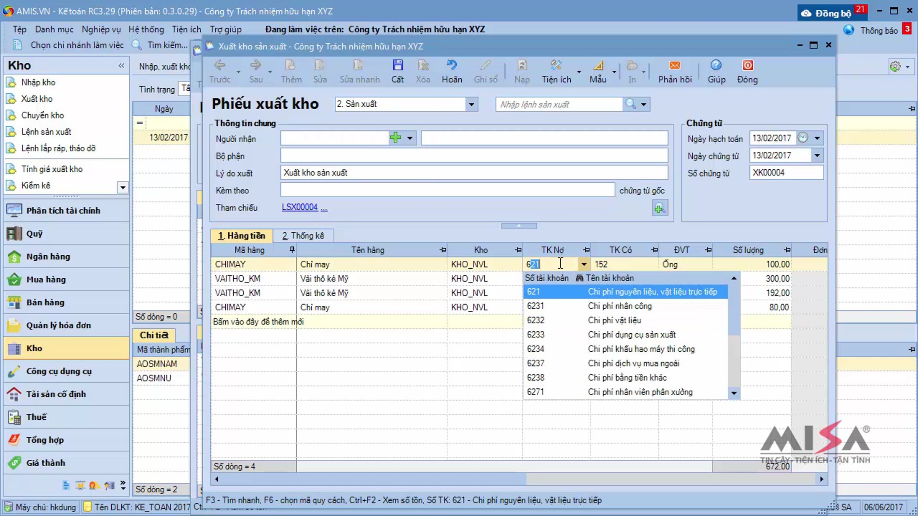Open the Tài sản cố định module

point(67,394)
